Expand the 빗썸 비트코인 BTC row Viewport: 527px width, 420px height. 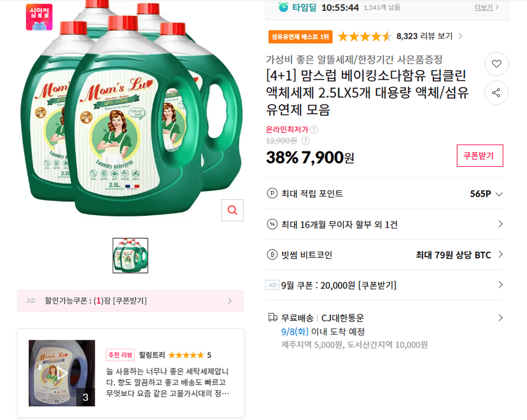(384, 255)
